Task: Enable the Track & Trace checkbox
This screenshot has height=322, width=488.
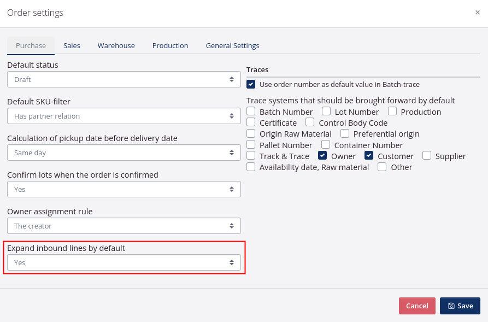Action: coord(251,156)
